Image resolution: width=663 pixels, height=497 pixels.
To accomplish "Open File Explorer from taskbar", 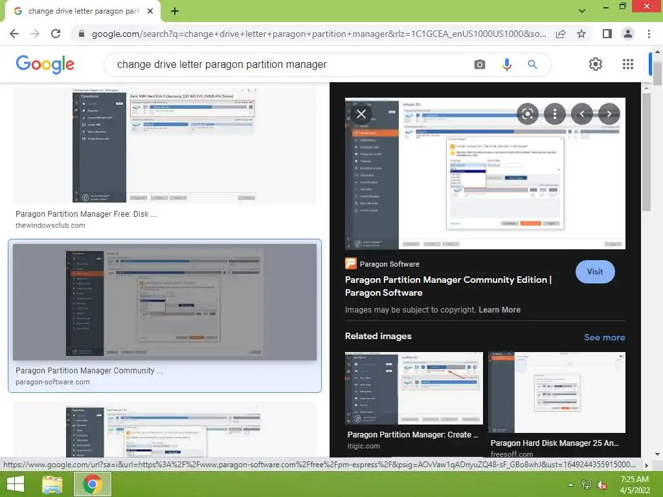I will (52, 484).
